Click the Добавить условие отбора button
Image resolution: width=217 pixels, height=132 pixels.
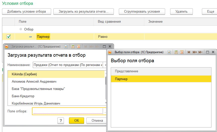click(x=27, y=12)
